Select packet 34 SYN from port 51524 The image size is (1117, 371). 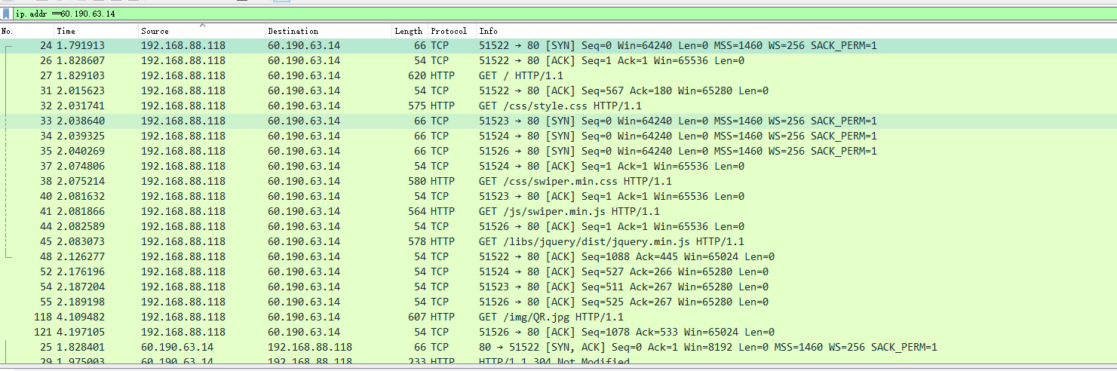(x=558, y=136)
